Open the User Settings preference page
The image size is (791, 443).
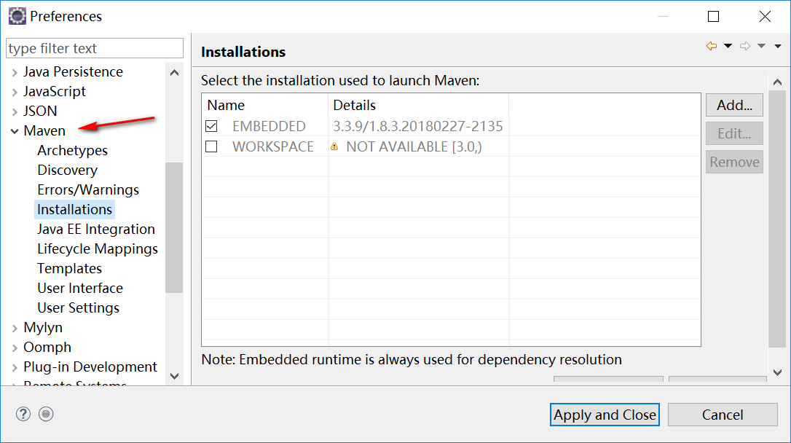click(78, 307)
